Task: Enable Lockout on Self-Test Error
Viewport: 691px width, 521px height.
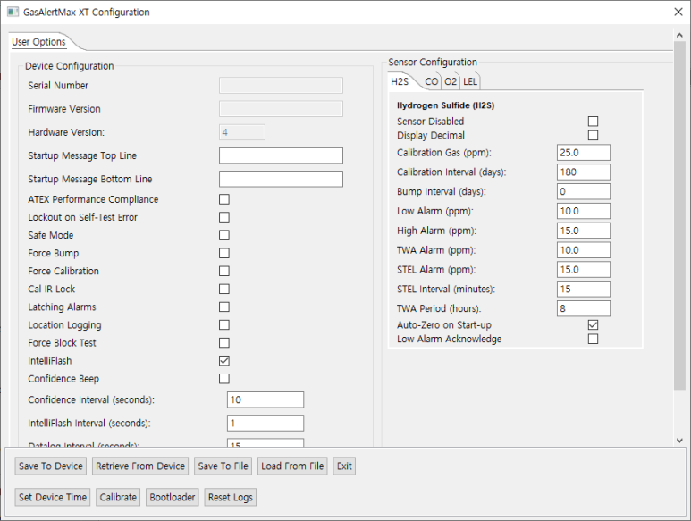Action: tap(224, 217)
